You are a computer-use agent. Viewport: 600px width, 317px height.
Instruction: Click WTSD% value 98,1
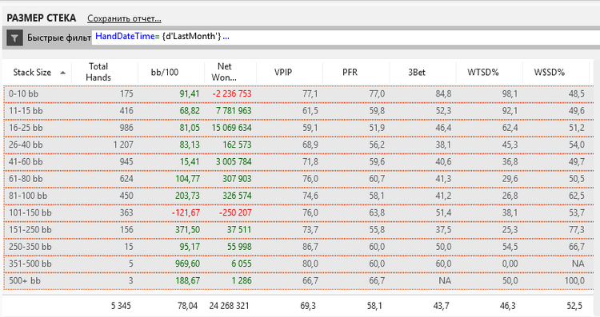[x=510, y=94]
